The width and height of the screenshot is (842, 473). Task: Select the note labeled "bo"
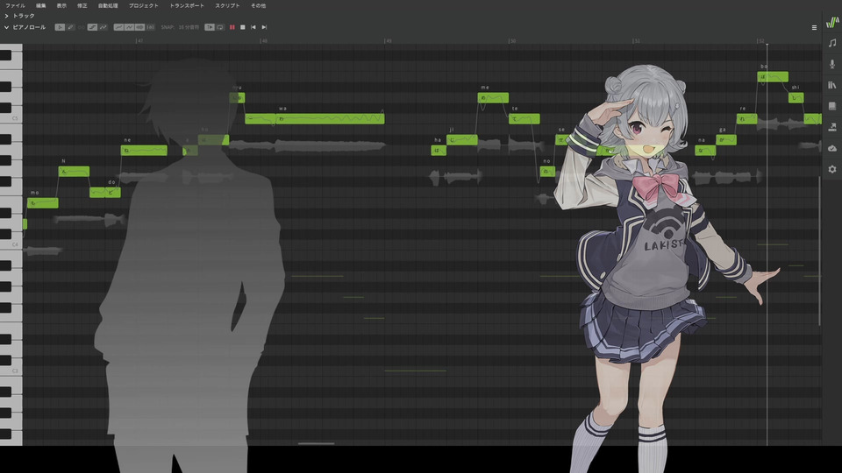tap(773, 77)
